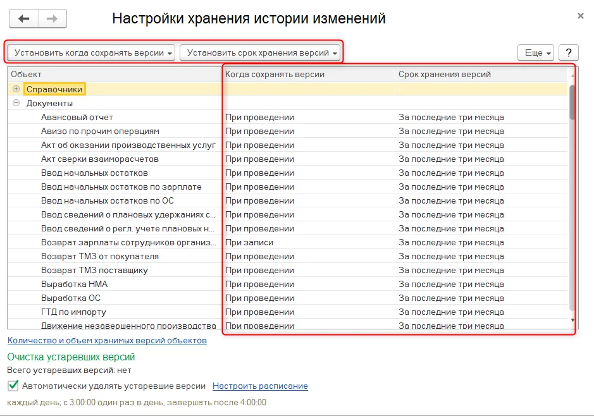
Task: Click the 'Очистка устаревших версий' heading
Action: tap(71, 357)
